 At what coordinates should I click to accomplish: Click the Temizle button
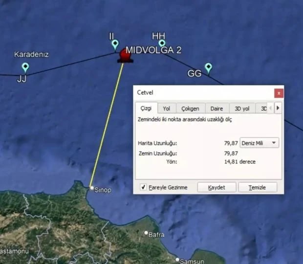258,187
